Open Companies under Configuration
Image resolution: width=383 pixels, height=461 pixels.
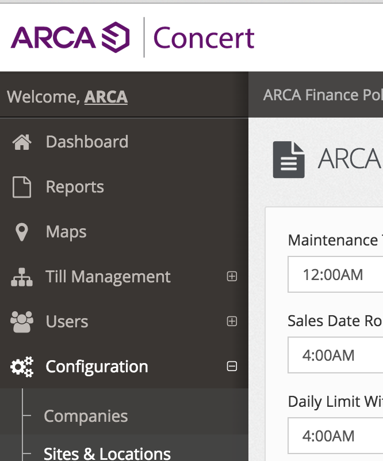point(86,416)
